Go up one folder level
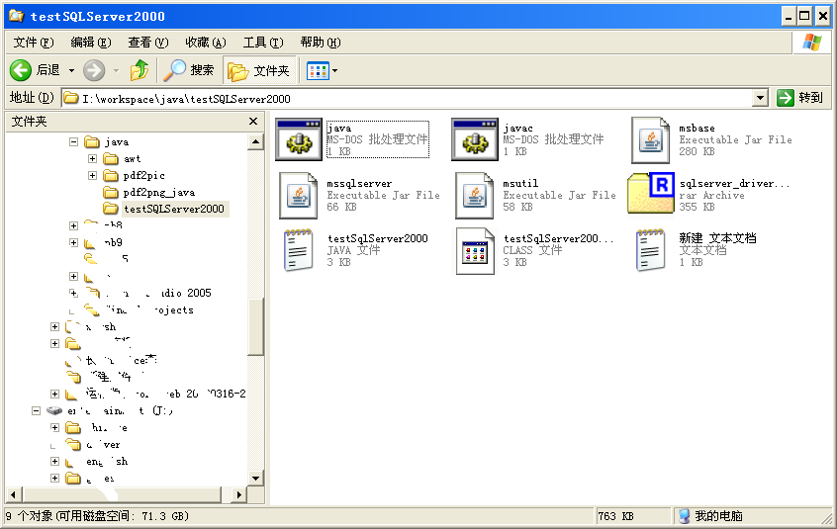 point(139,70)
